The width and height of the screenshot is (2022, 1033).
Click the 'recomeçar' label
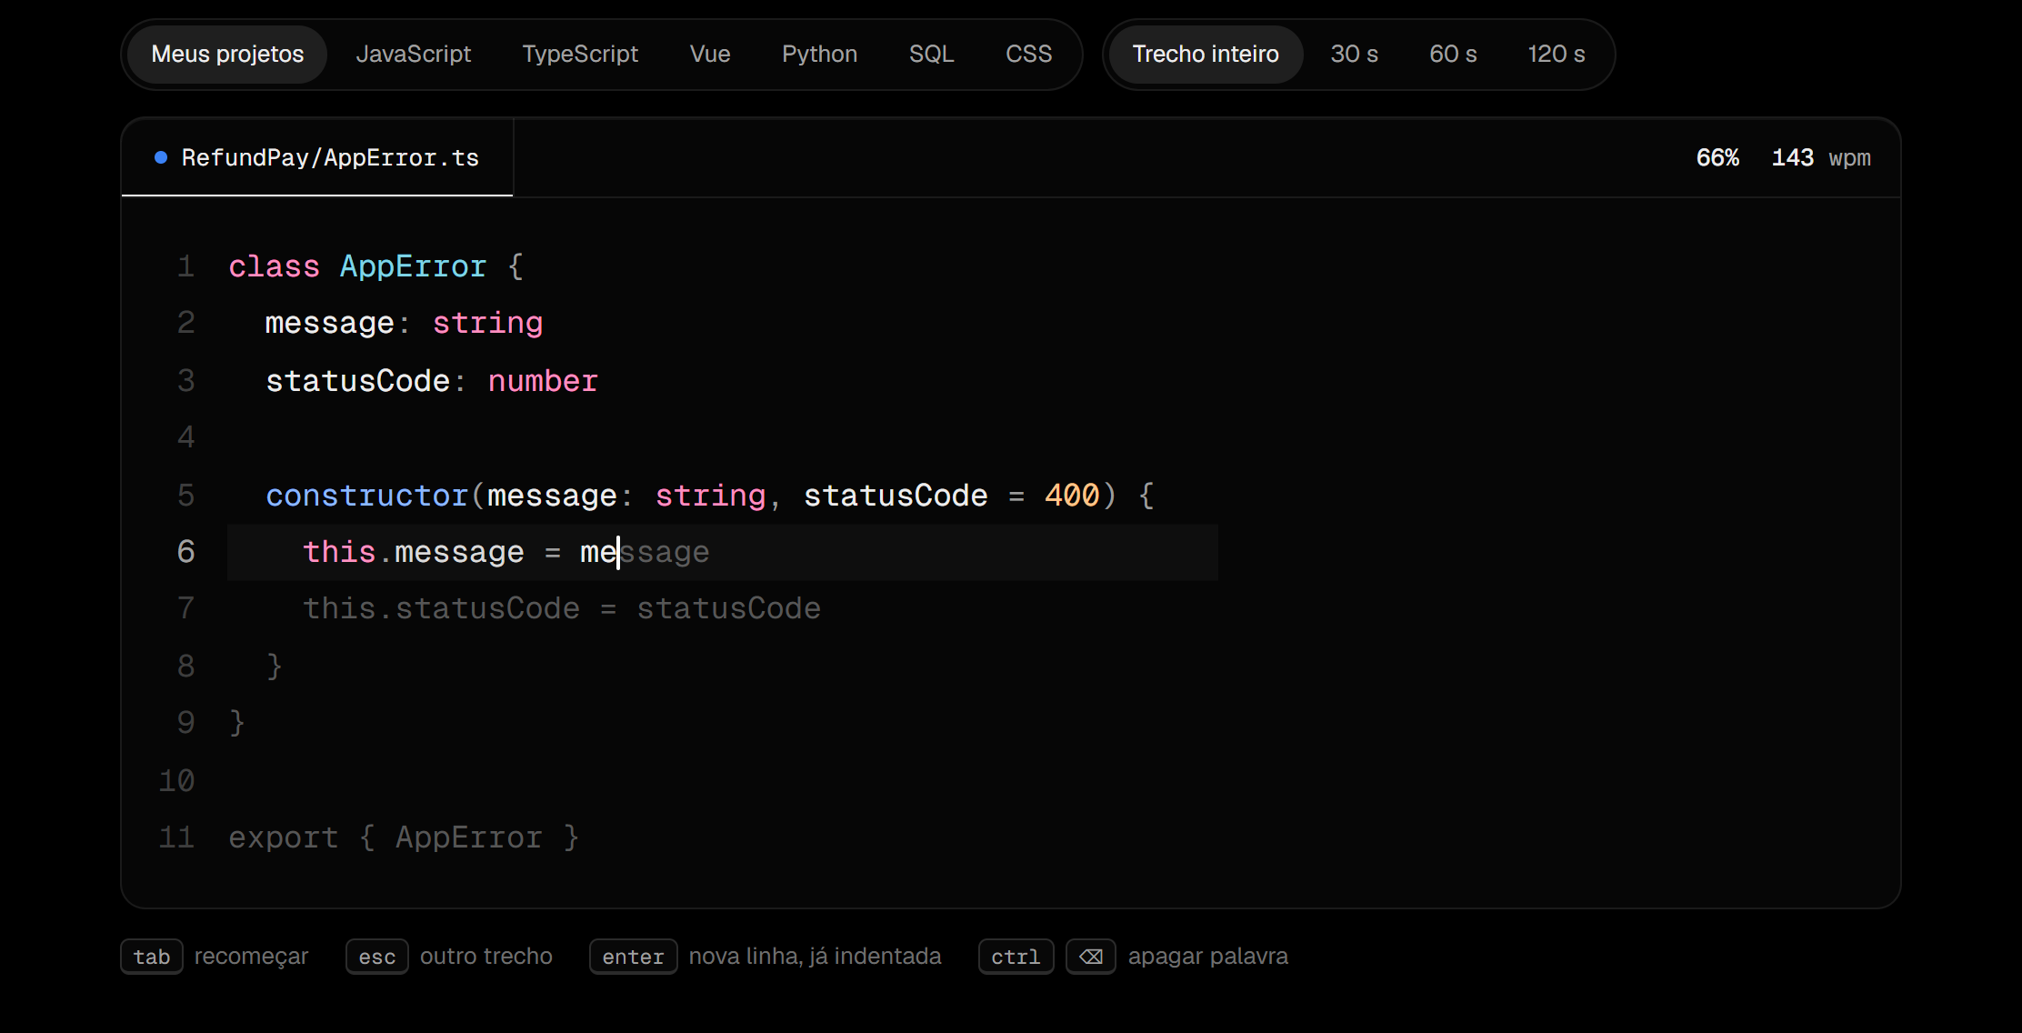pos(252,957)
